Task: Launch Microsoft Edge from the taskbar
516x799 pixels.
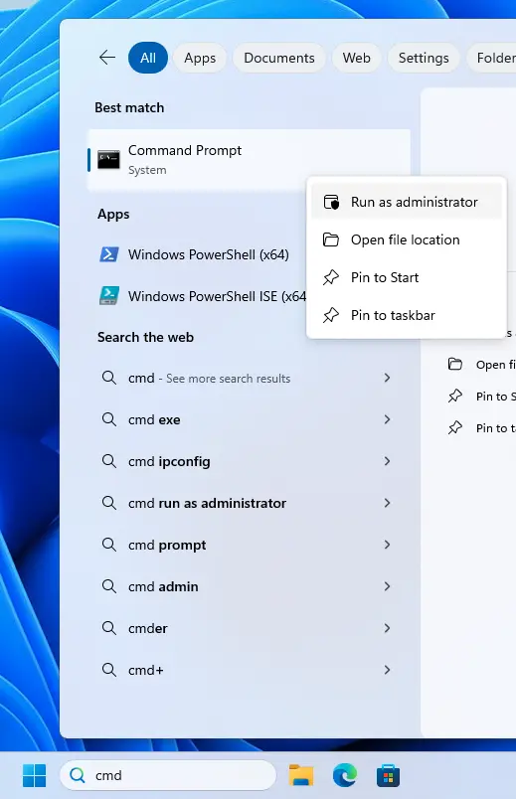Action: [345, 775]
